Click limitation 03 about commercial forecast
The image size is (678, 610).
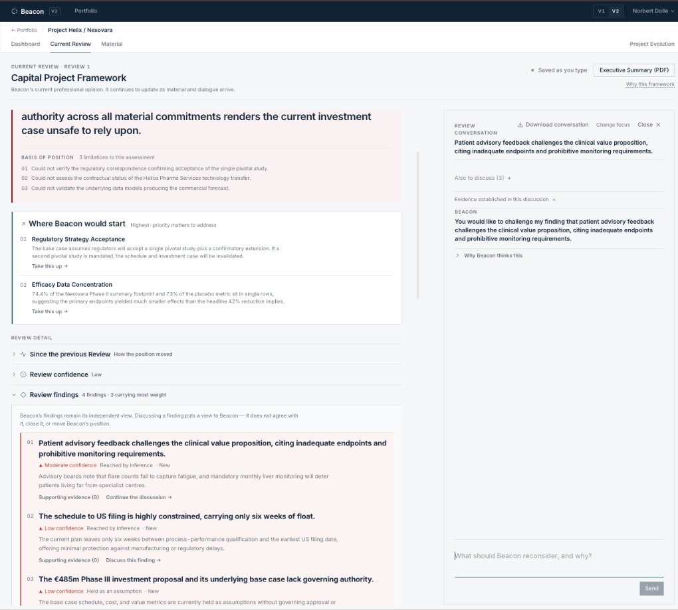[126, 189]
